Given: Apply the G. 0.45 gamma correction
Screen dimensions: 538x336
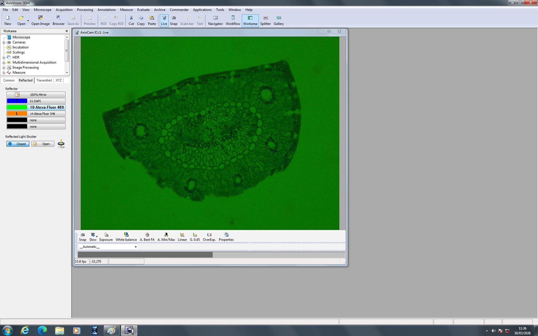Looking at the screenshot, I should 195,236.
